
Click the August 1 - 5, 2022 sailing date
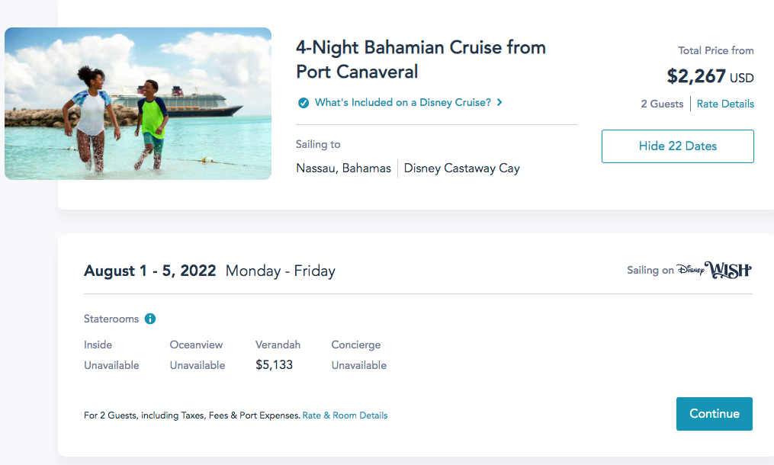[x=149, y=271]
